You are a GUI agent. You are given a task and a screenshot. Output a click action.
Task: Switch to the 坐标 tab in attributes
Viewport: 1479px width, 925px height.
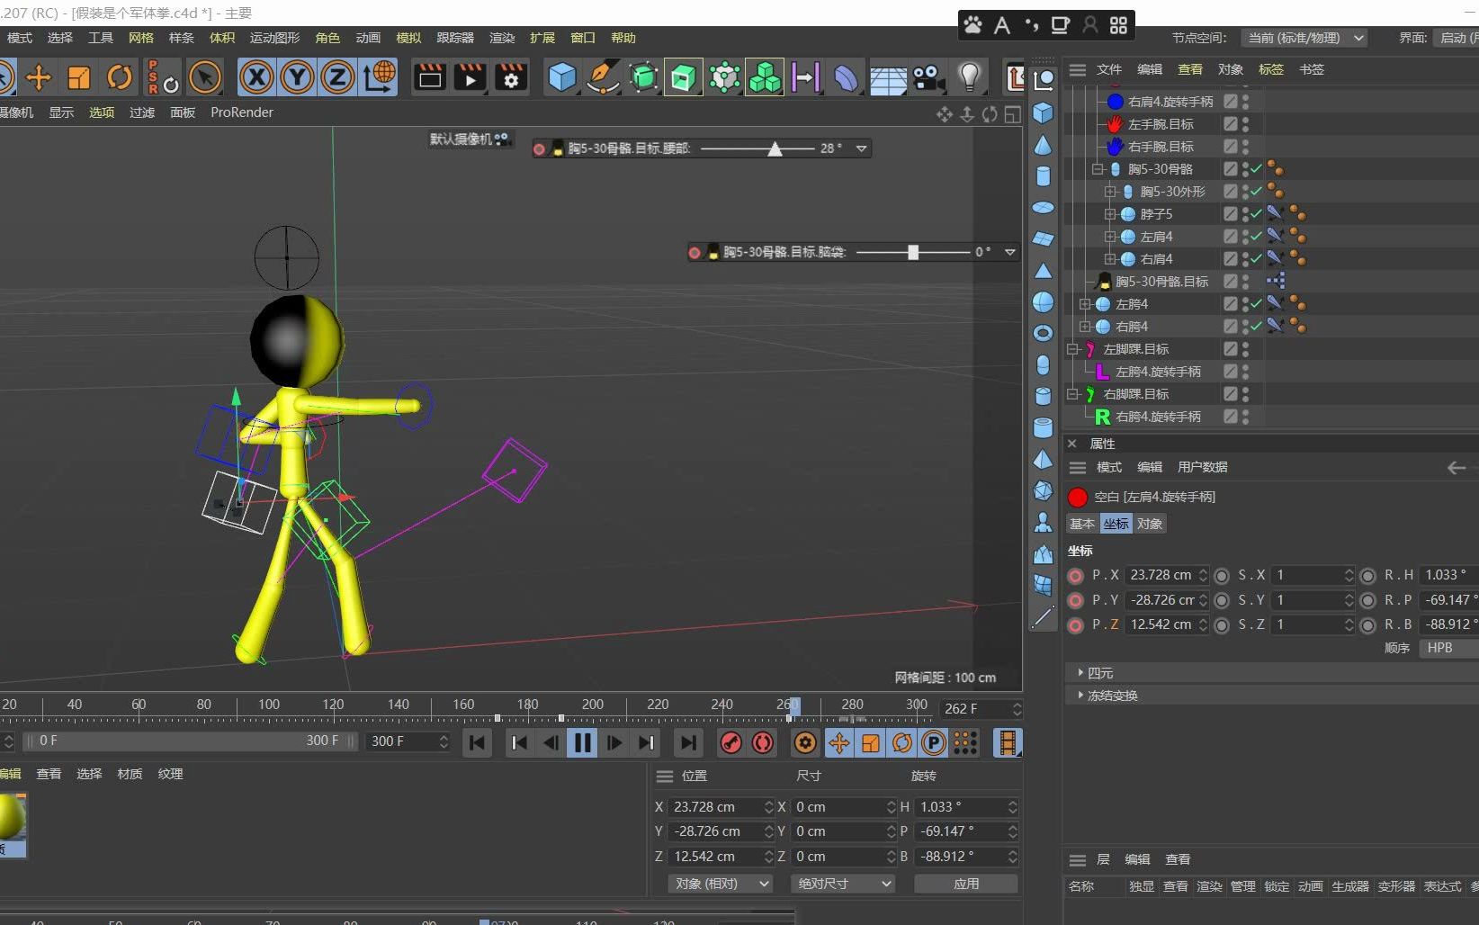[1116, 524]
